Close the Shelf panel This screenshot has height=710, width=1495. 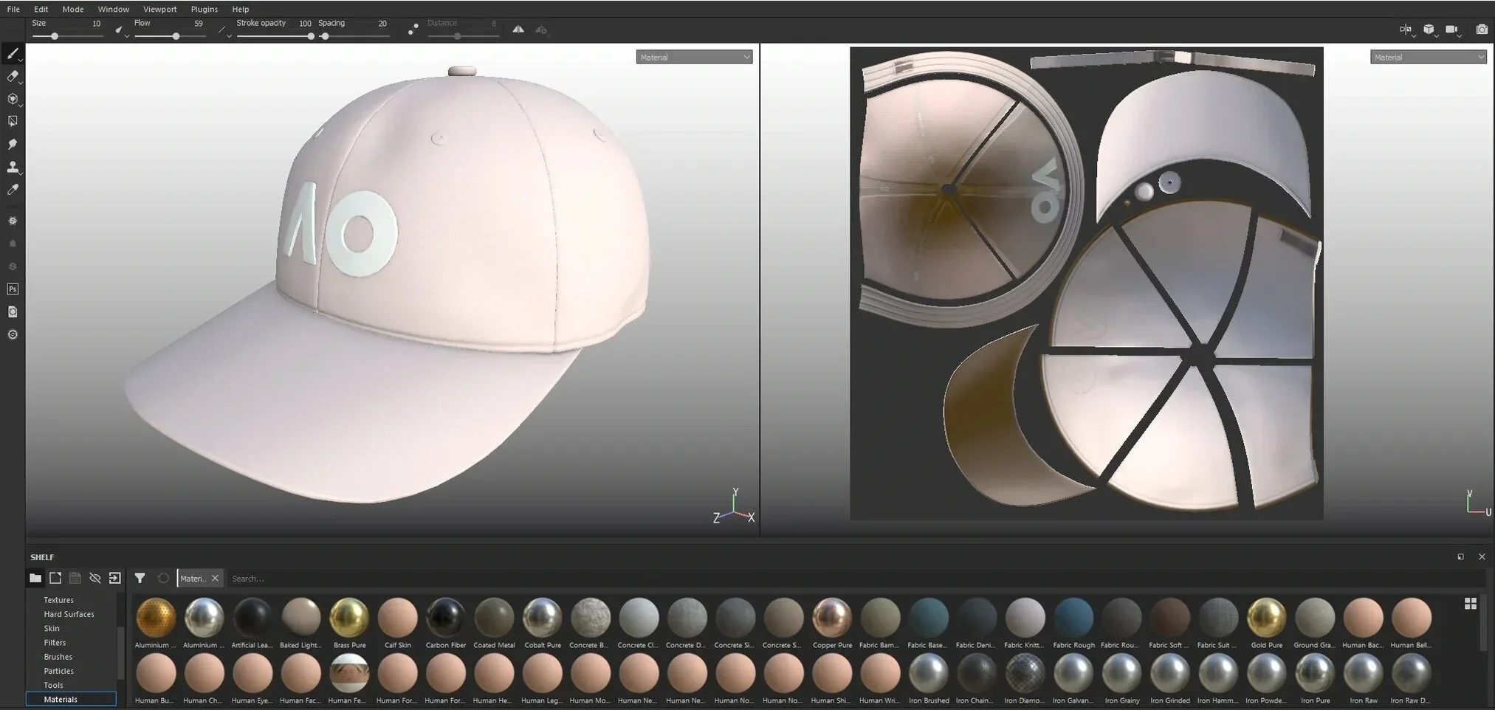1482,556
